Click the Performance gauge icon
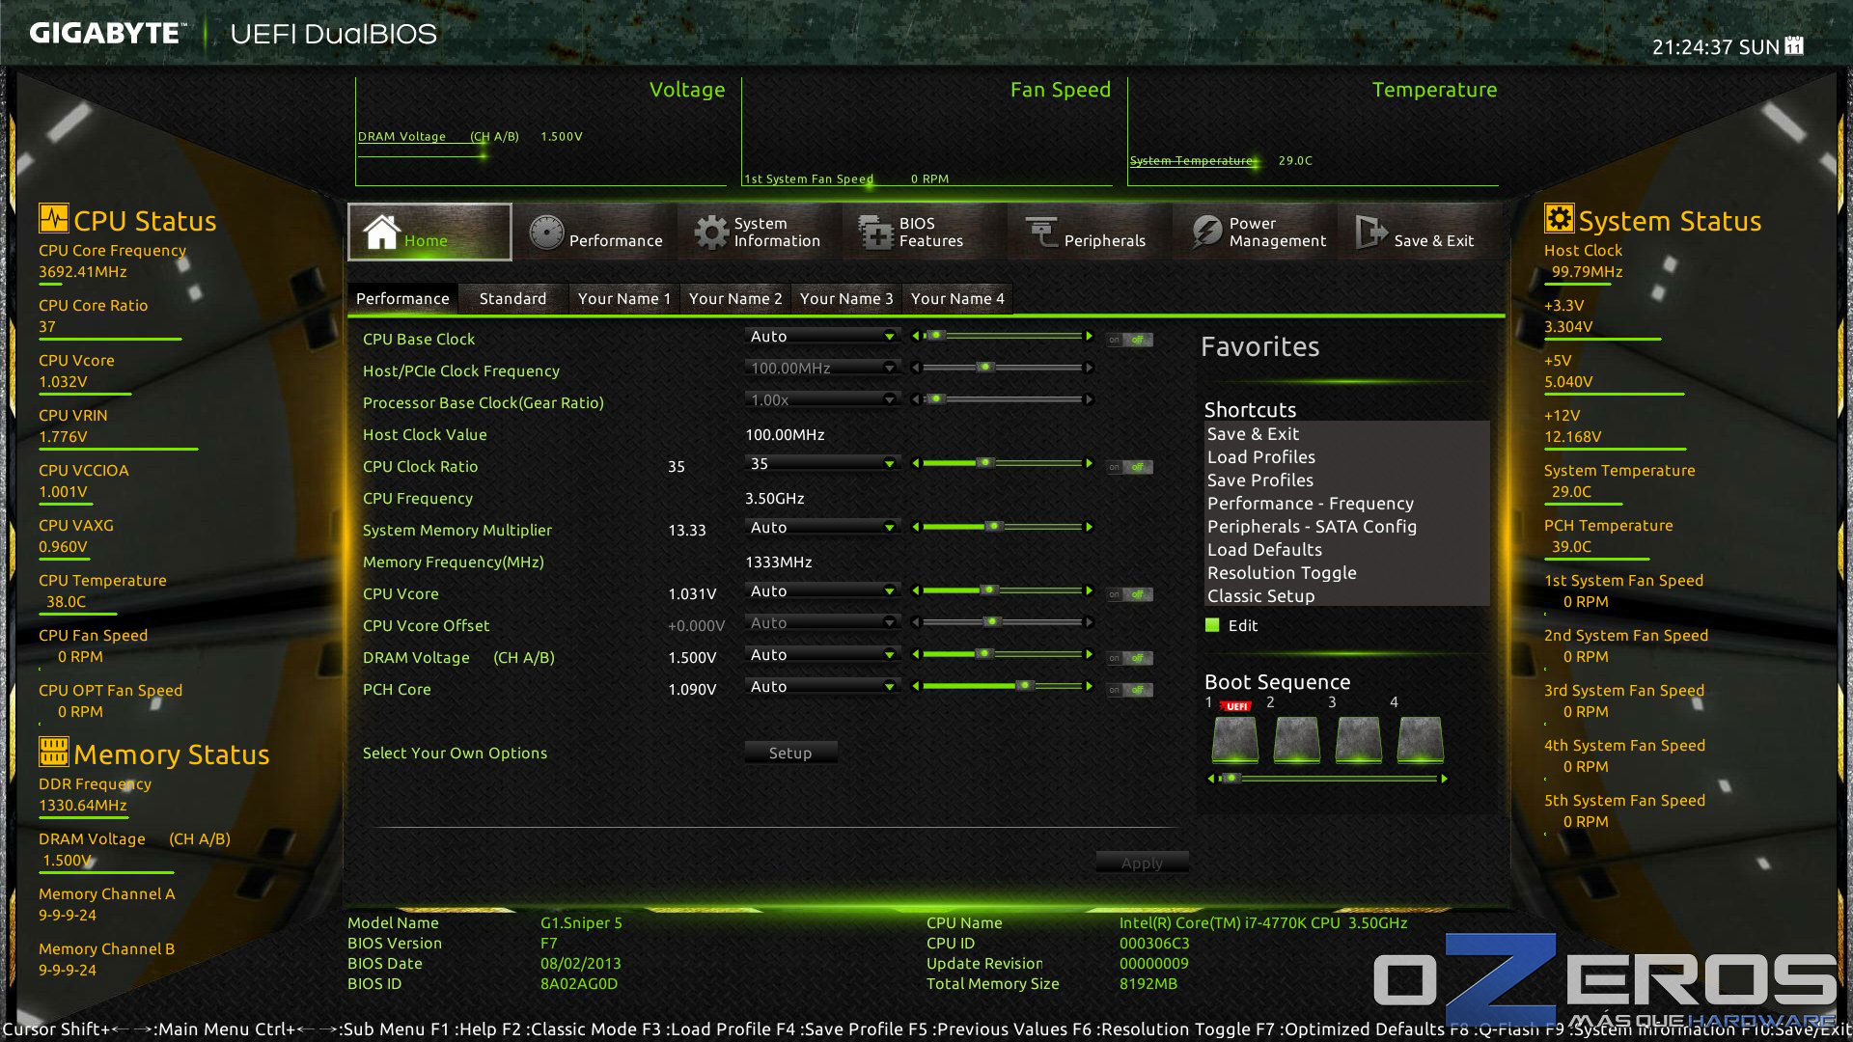 click(546, 233)
